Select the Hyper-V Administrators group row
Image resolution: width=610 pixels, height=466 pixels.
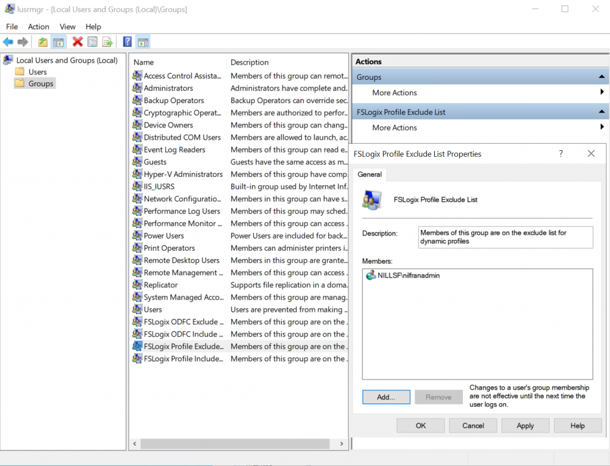[x=239, y=175]
